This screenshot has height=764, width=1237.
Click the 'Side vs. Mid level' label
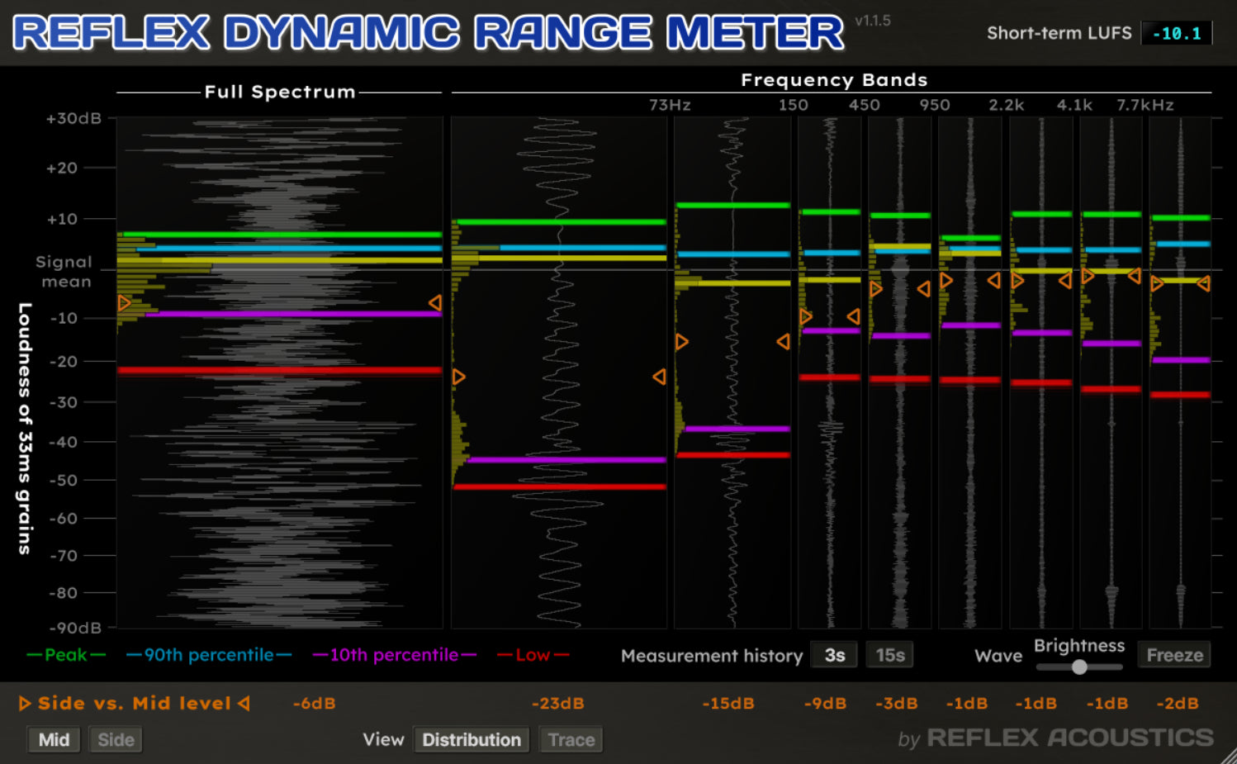coord(135,704)
